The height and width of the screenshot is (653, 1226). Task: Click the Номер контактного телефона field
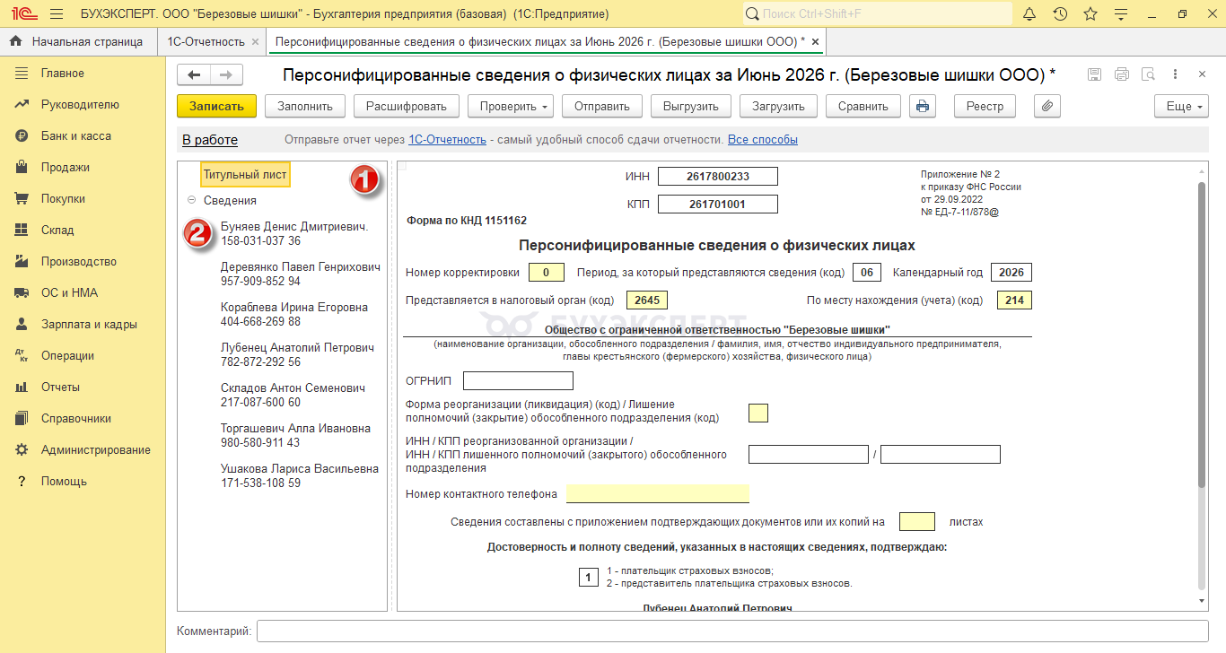click(x=658, y=494)
